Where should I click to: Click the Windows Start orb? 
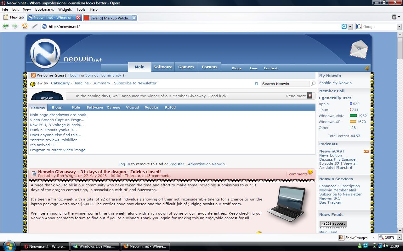coord(9,246)
